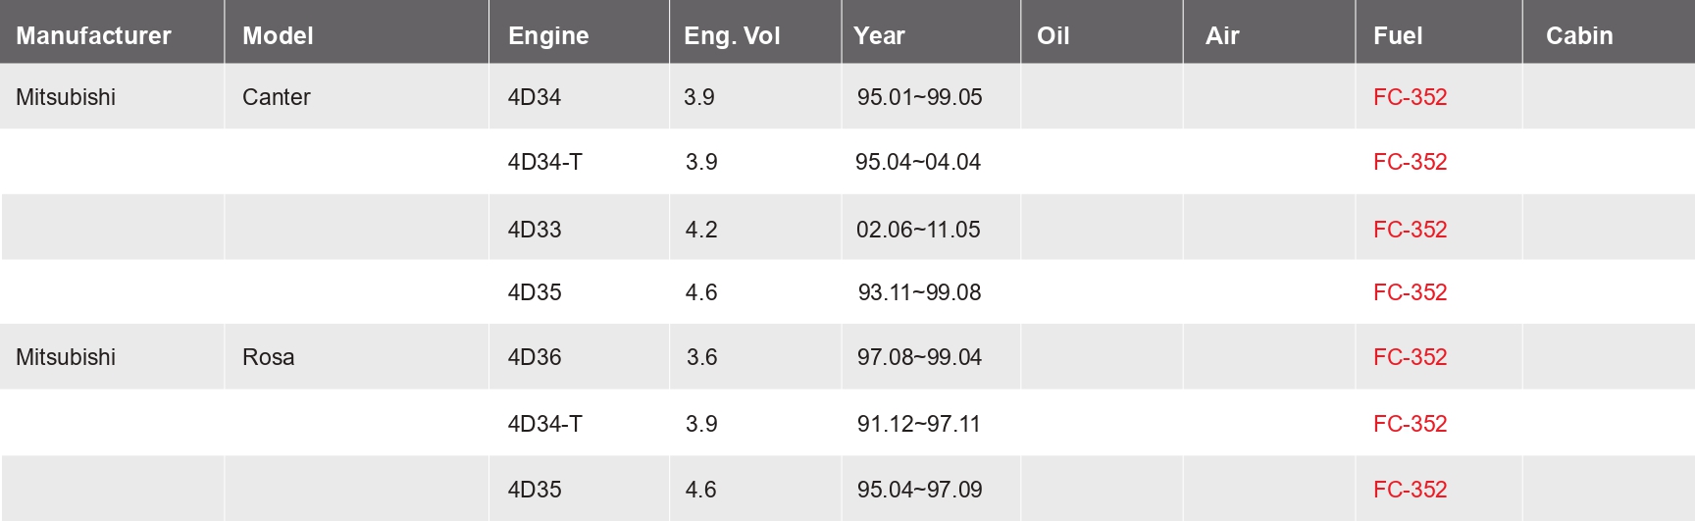
Task: Click the Eng. Vol column header
Action: pos(732,36)
